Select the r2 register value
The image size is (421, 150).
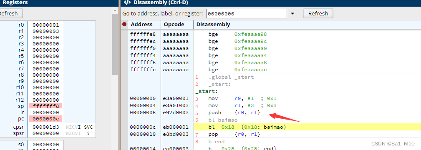tap(45, 37)
